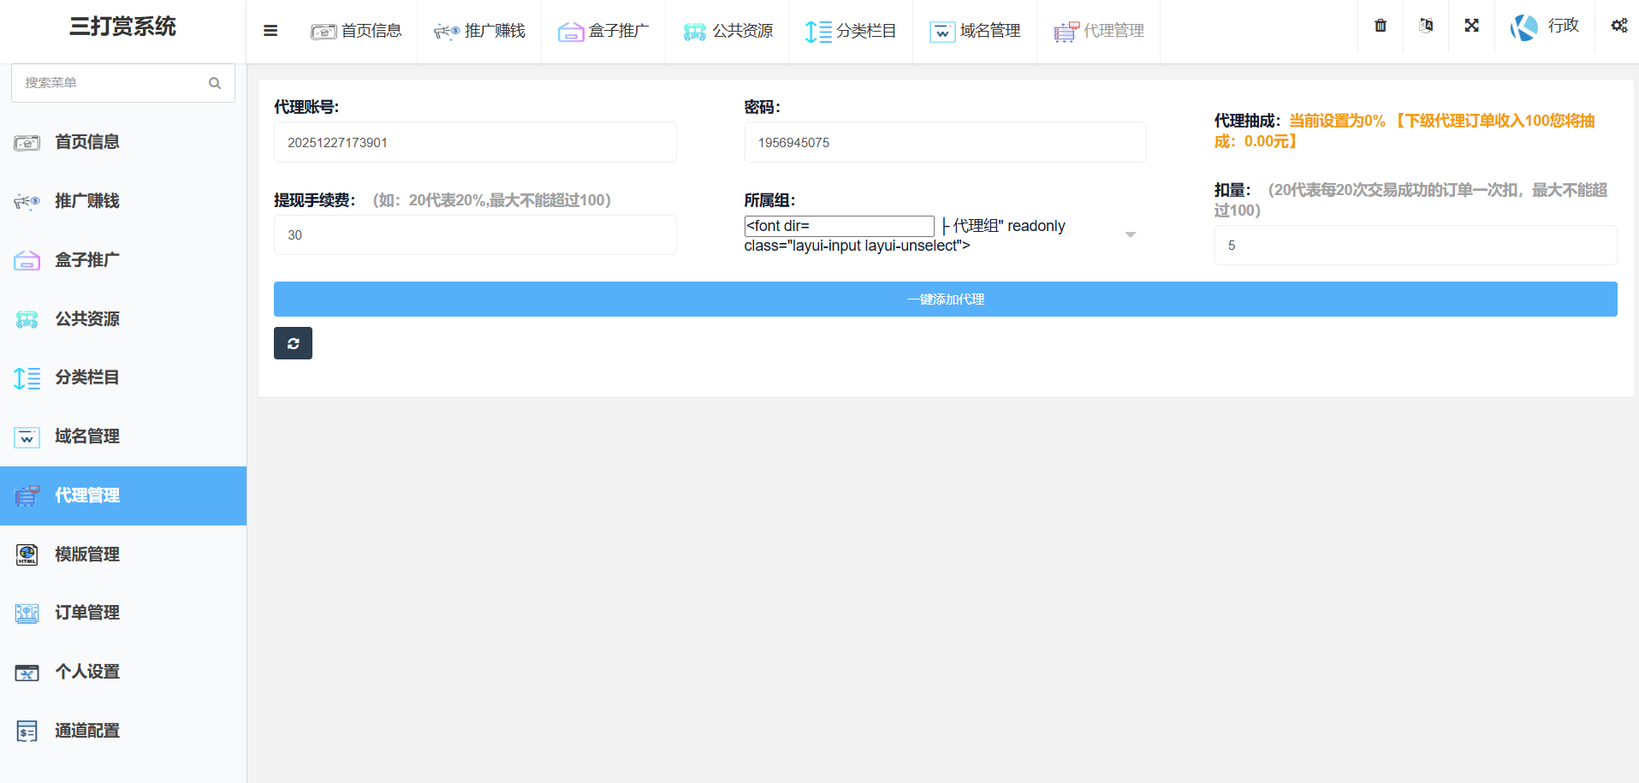
Task: Focus the 提现手续费 input field
Action: click(x=475, y=234)
